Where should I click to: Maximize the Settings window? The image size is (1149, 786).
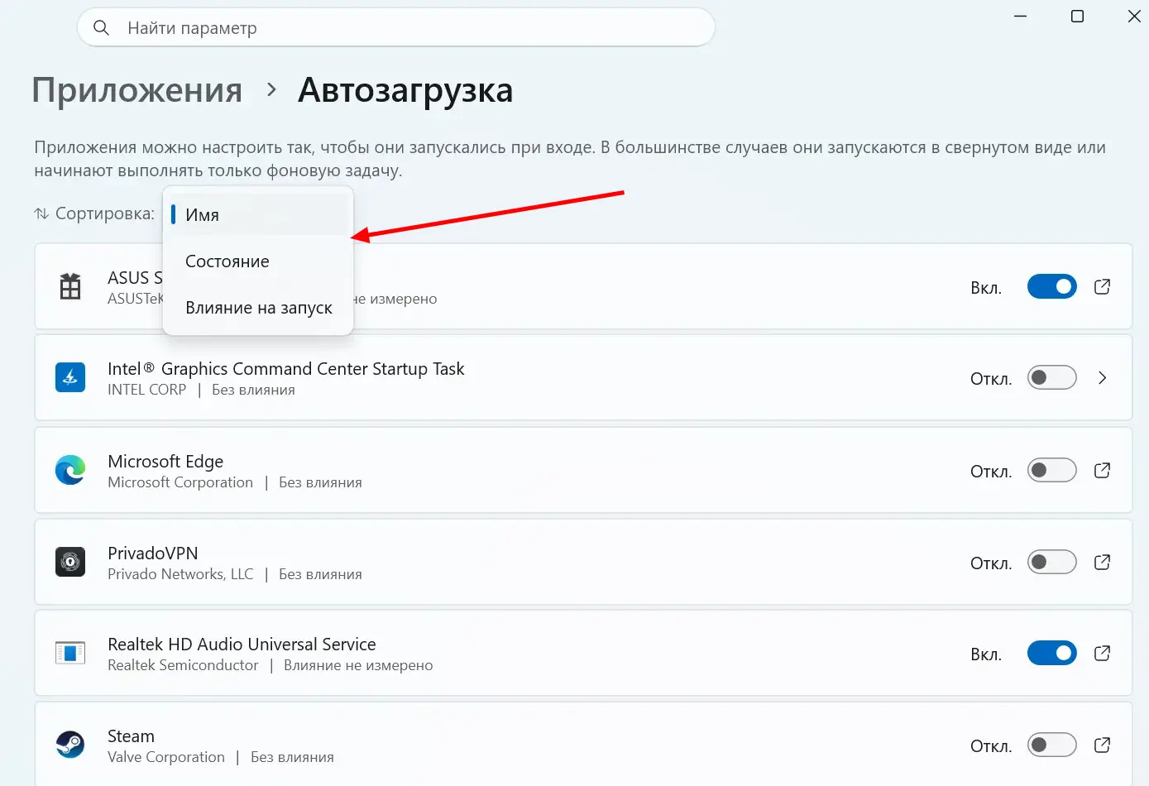[x=1077, y=17]
